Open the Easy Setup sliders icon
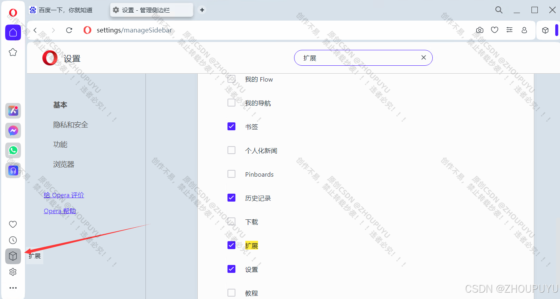The height and width of the screenshot is (299, 560). pos(510,30)
